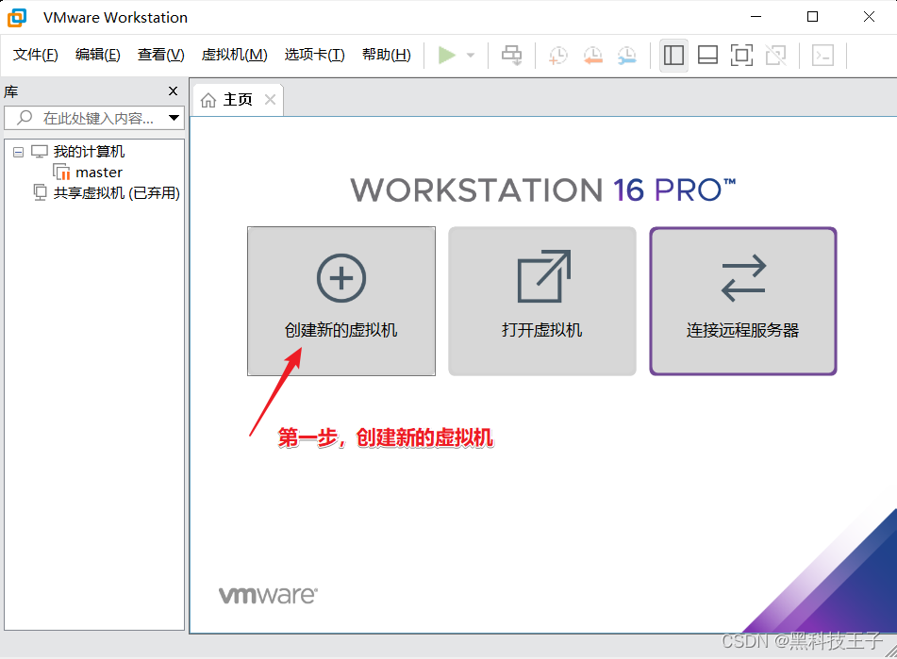Close the 库 library panel
This screenshot has width=897, height=659.
click(x=173, y=91)
